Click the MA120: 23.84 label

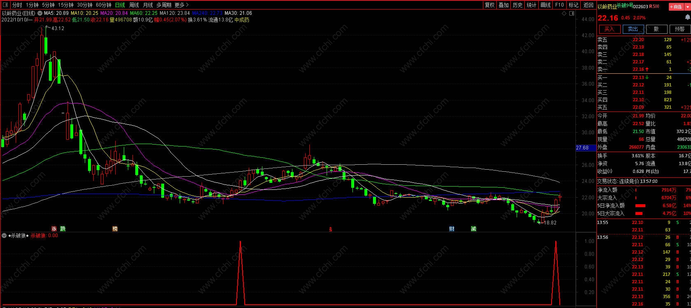(174, 13)
